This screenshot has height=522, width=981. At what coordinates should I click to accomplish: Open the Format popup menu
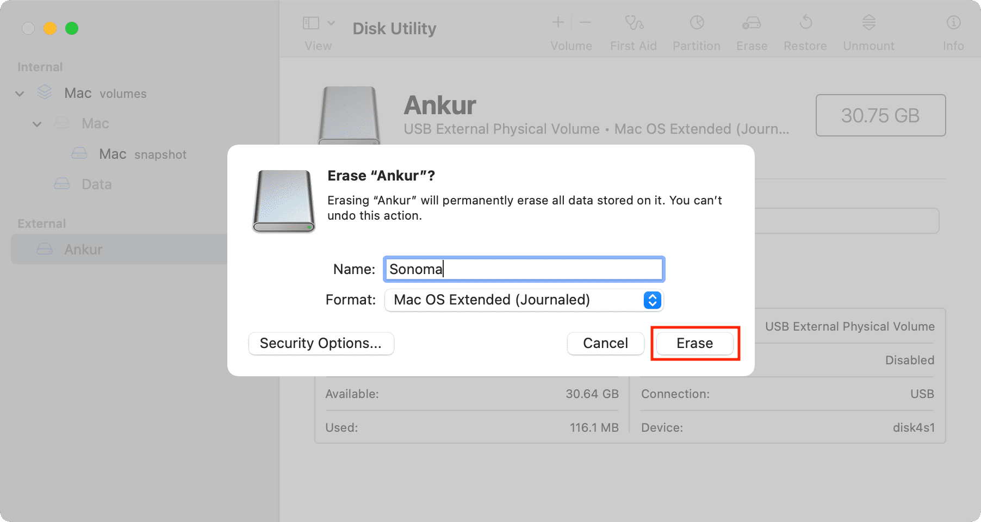(524, 300)
